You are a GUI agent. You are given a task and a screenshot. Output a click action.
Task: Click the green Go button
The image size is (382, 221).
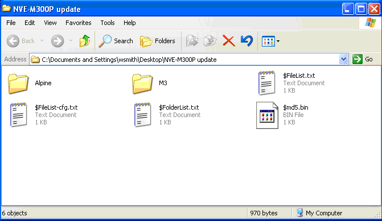click(x=363, y=59)
